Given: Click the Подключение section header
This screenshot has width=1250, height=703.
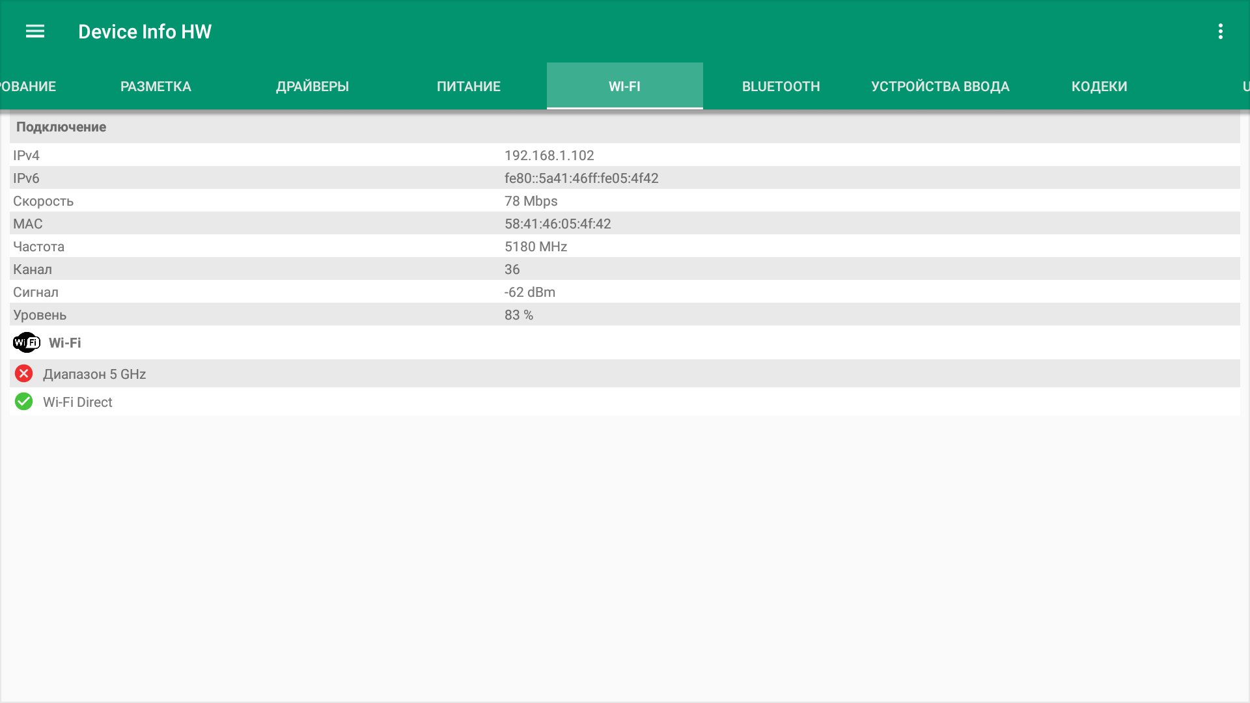Looking at the screenshot, I should [x=61, y=127].
